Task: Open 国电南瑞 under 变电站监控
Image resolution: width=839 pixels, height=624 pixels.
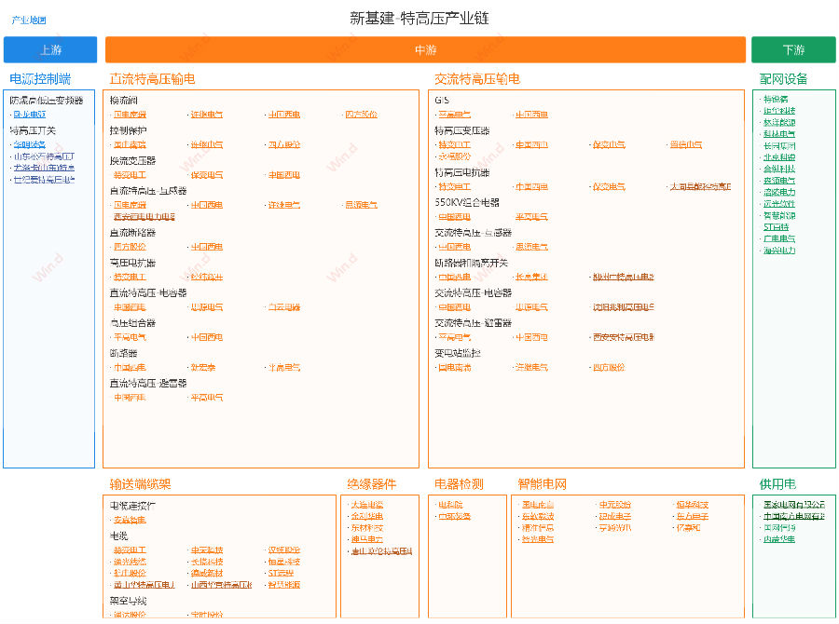Action: point(454,367)
